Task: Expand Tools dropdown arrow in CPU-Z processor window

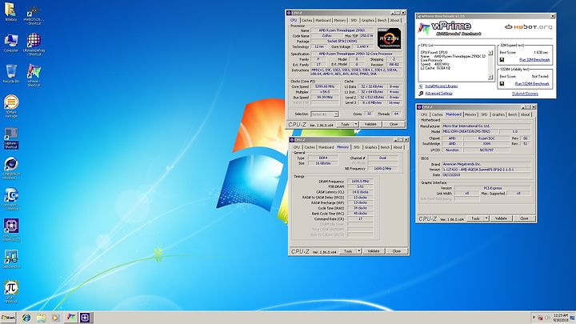Action: point(355,124)
